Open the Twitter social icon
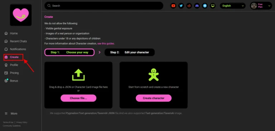Image resolution: width=275 pixels, height=131 pixels. (181, 6)
